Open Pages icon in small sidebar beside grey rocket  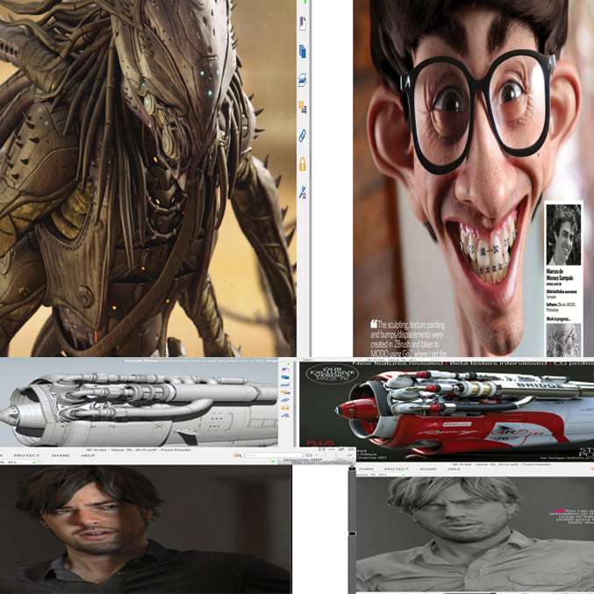285,377
